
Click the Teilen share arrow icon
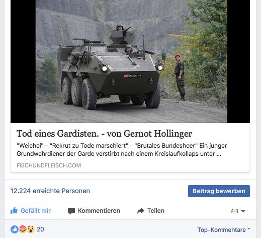pyautogui.click(x=141, y=211)
